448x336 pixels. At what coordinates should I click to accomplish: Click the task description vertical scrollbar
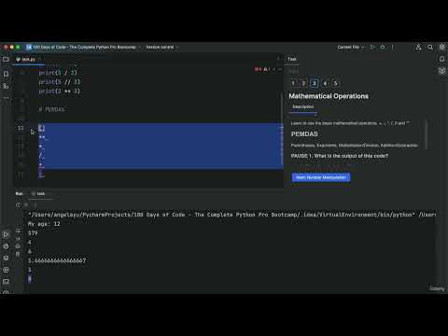[x=427, y=134]
